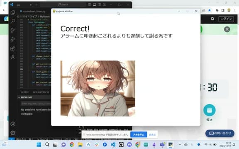Open Source Control view in VS Code
The image size is (239, 149).
13,30
